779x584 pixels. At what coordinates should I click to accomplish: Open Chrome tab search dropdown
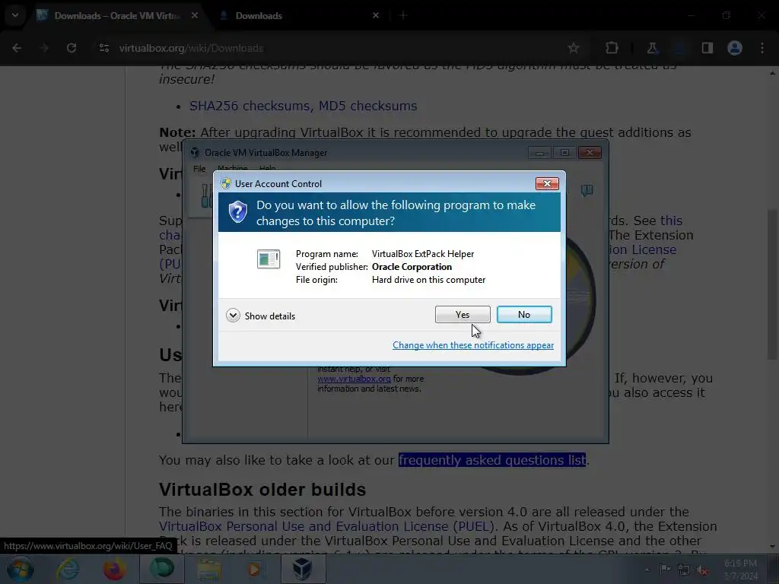15,15
